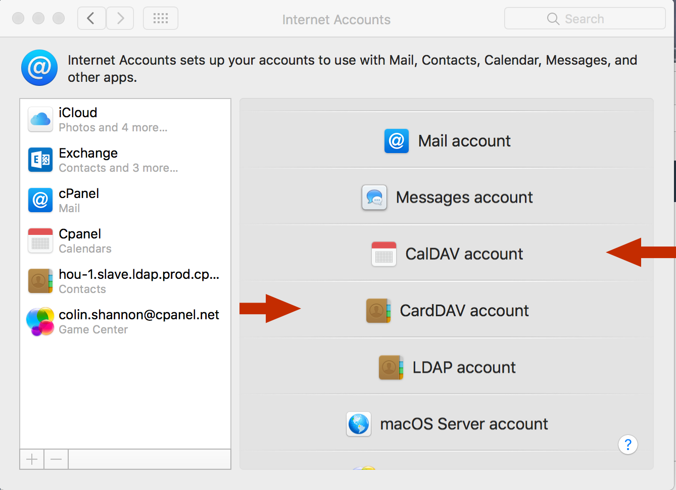Click the blue @ Mail account icon
Screen dimensions: 676x490
397,140
